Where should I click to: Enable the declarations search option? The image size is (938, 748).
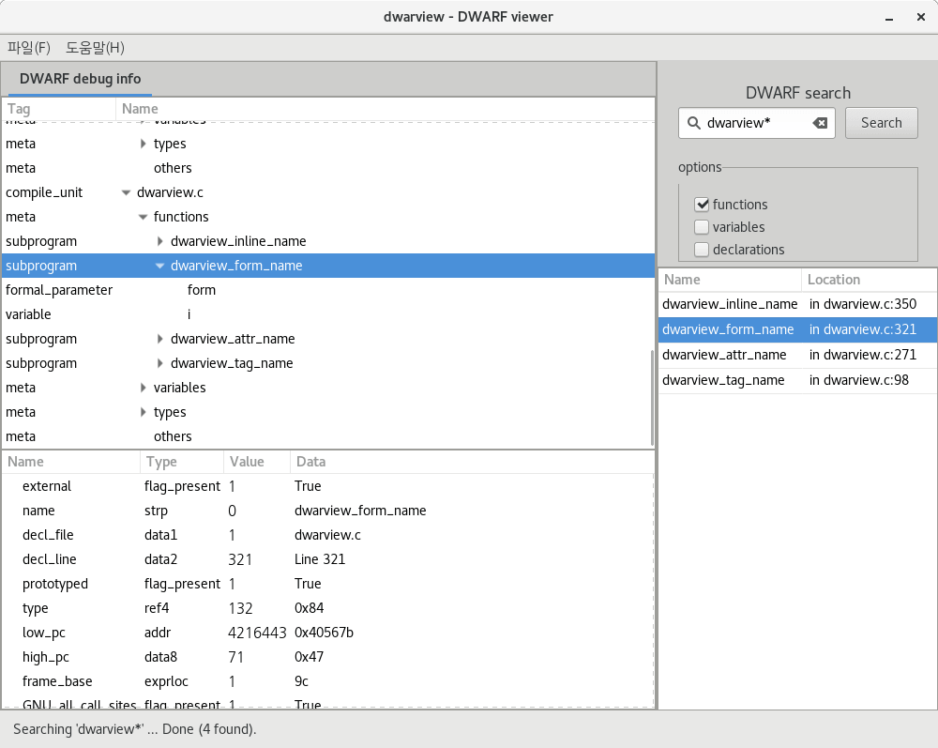[702, 250]
